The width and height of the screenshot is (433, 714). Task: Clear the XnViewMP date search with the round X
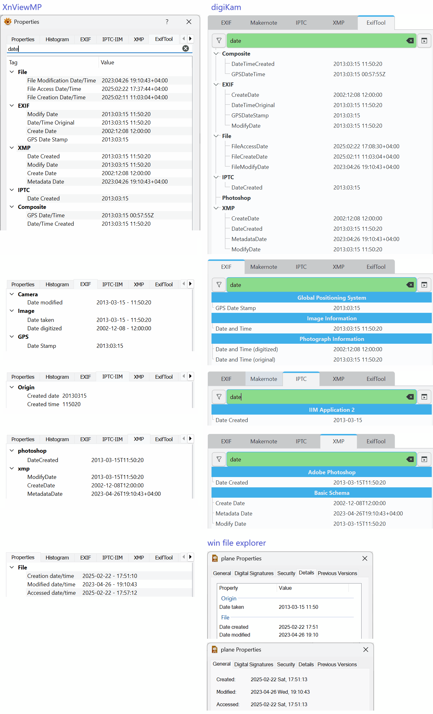point(186,48)
